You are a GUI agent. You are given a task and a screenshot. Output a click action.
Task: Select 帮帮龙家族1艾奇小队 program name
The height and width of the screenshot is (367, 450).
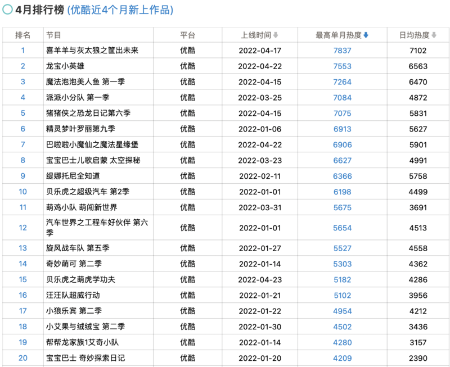point(82,342)
